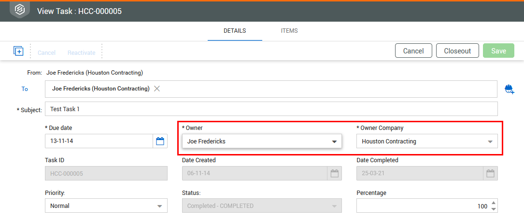524x219 pixels.
Task: Increase the Percentage value with up arrow
Action: [x=493, y=203]
